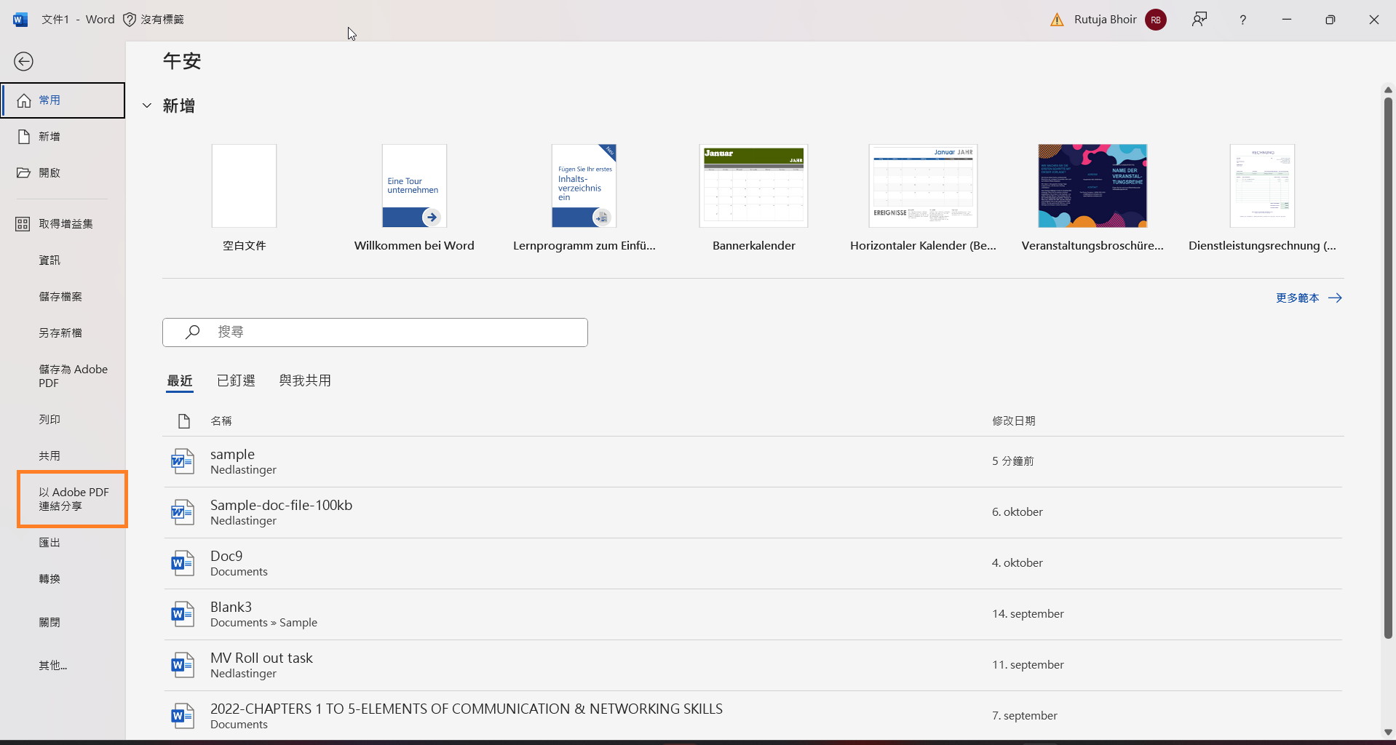Screen dimensions: 1396x745
Task: Create a 空白文件 blank document
Action: click(x=244, y=198)
